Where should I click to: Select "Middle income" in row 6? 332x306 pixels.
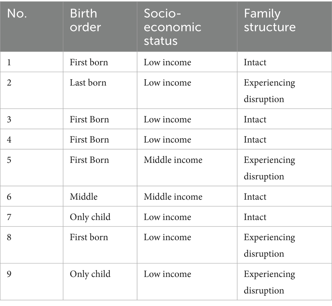click(x=173, y=197)
